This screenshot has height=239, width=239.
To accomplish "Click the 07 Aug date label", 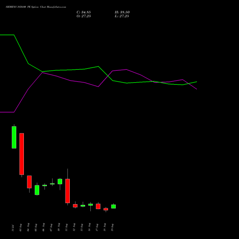I will click(51, 228).
